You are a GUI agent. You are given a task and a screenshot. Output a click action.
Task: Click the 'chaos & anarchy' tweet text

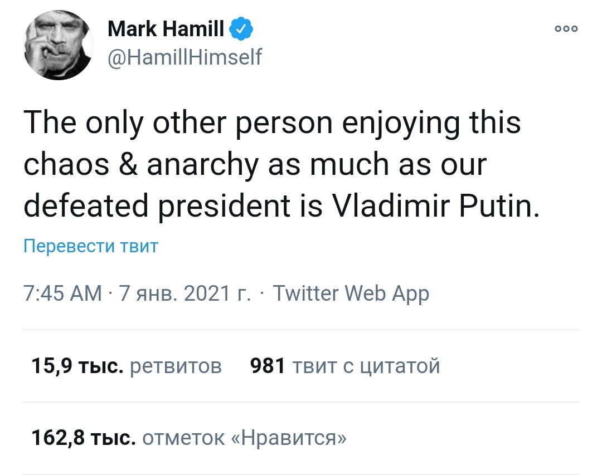coord(141,165)
